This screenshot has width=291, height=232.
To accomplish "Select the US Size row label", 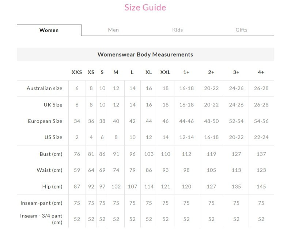I will 53,137.
